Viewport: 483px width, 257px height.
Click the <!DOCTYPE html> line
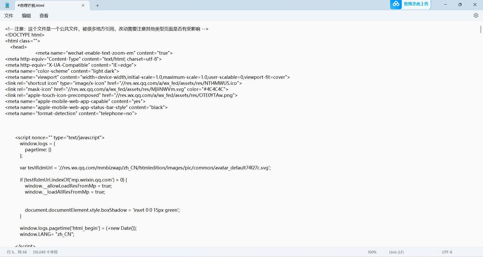(25, 35)
